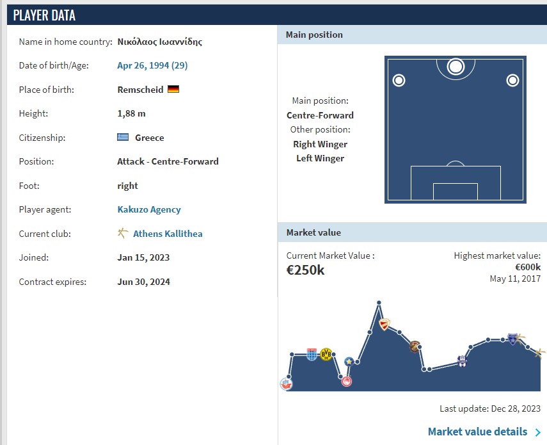Click the date of birth Apr 26, 1994 link
Image resolution: width=547 pixels, height=445 pixels.
152,65
